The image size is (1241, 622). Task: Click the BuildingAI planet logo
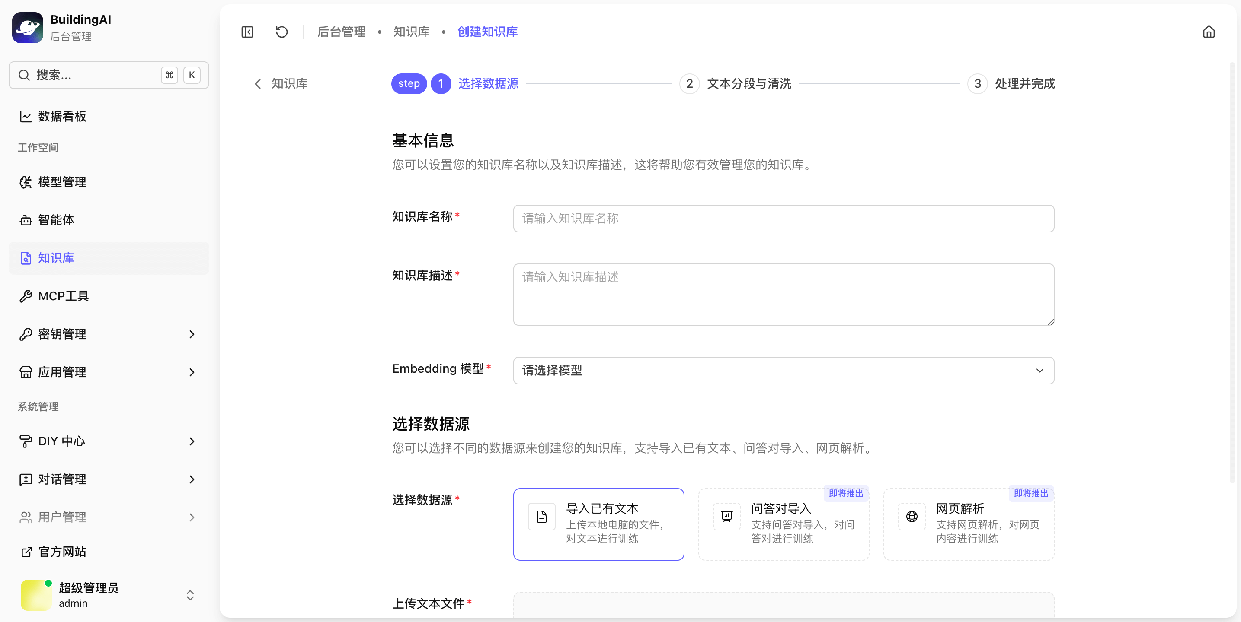28,28
